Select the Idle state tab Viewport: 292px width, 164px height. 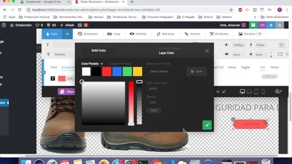click(263, 67)
